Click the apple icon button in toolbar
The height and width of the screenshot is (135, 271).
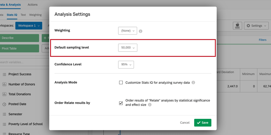pyautogui.click(x=237, y=26)
